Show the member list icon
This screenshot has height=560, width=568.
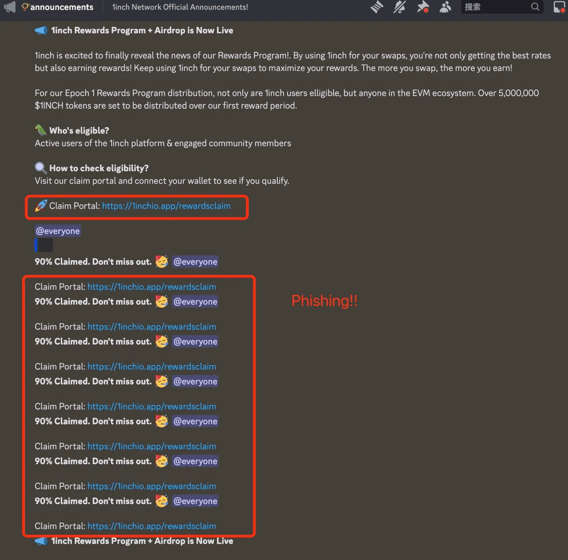pyautogui.click(x=445, y=7)
